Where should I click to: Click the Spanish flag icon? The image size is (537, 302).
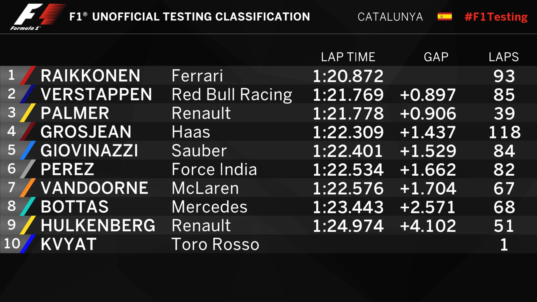(x=444, y=17)
